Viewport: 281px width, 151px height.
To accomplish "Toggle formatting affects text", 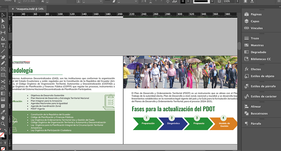I will (5, 143).
